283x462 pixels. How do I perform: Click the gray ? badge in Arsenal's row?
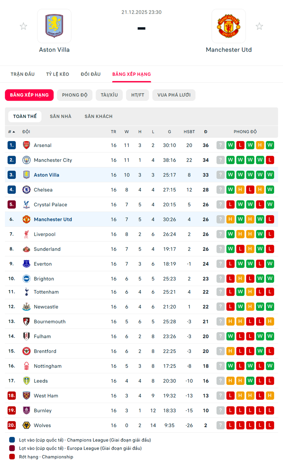(x=220, y=145)
